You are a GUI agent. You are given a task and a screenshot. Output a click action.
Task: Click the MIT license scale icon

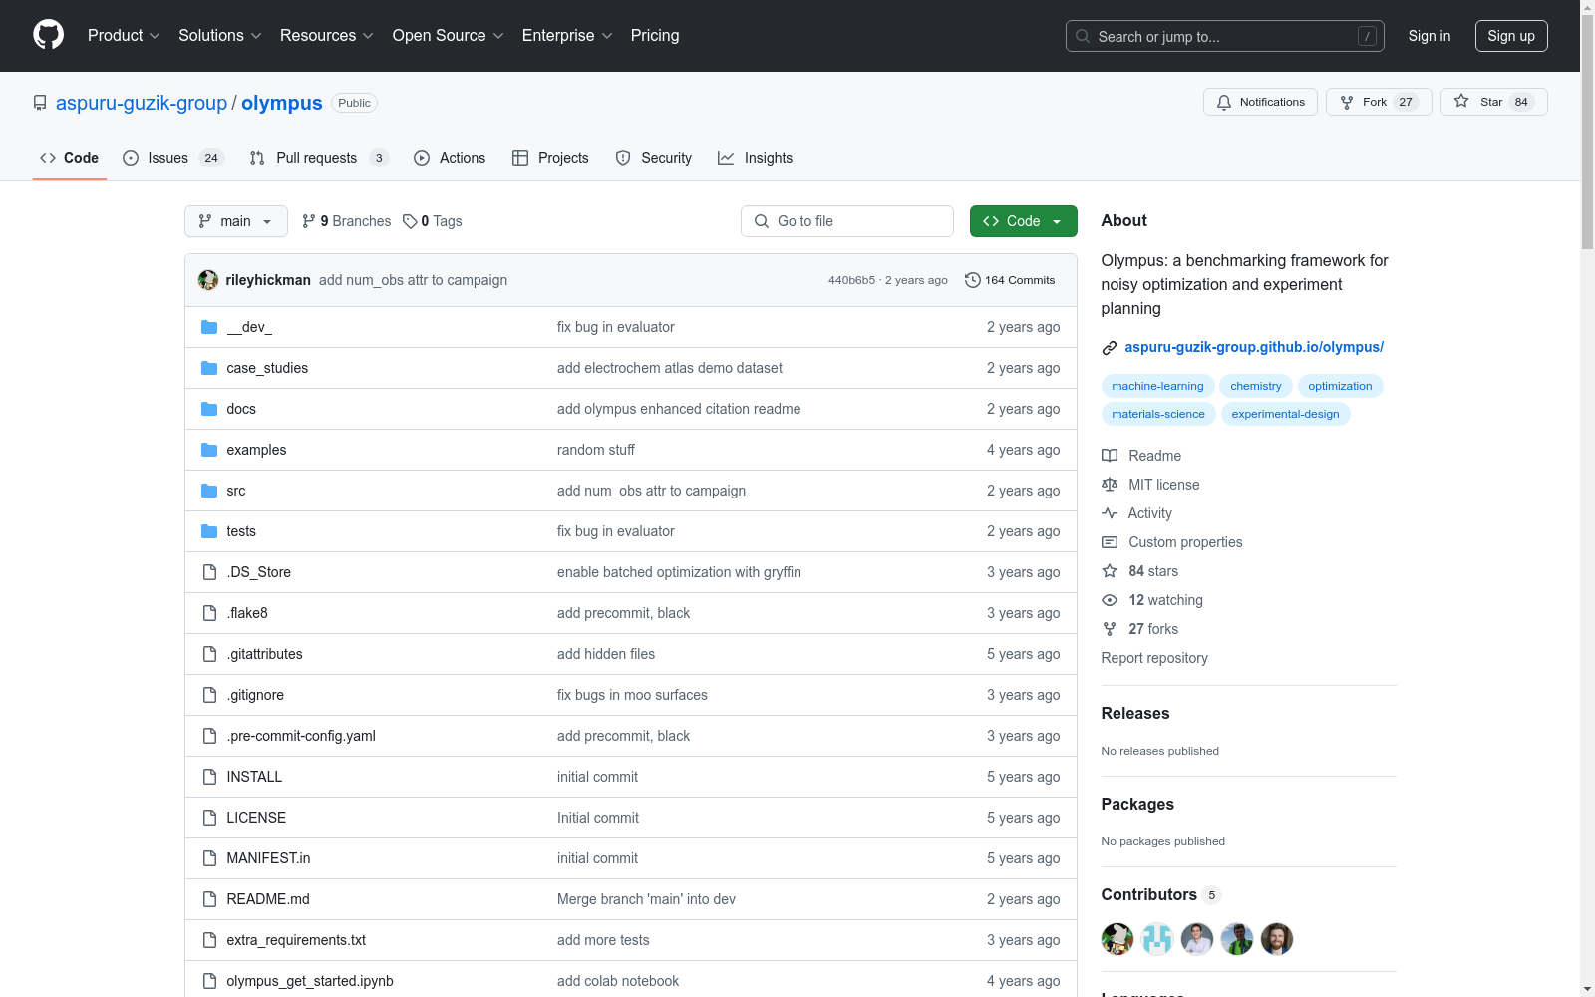(1110, 485)
